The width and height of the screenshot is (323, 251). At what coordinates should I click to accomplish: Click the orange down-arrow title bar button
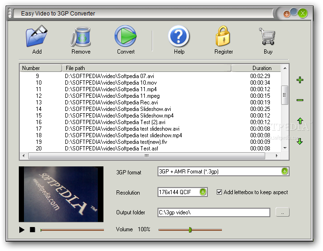point(286,14)
